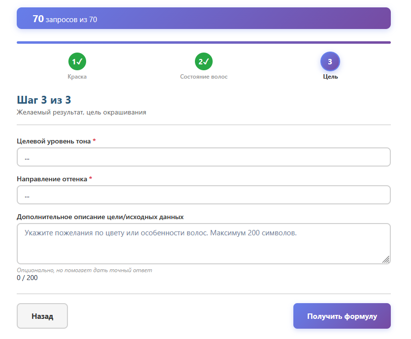Click the purple step 3 circle
The height and width of the screenshot is (339, 411).
pyautogui.click(x=330, y=61)
